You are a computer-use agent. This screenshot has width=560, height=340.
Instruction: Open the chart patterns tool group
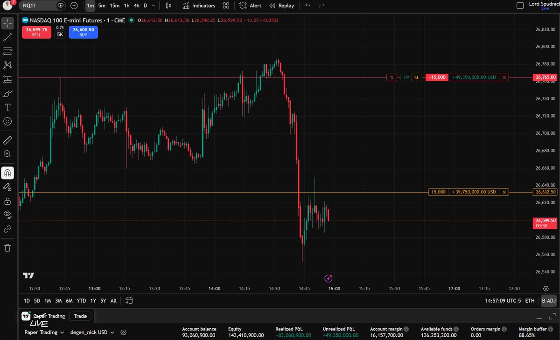coord(7,65)
